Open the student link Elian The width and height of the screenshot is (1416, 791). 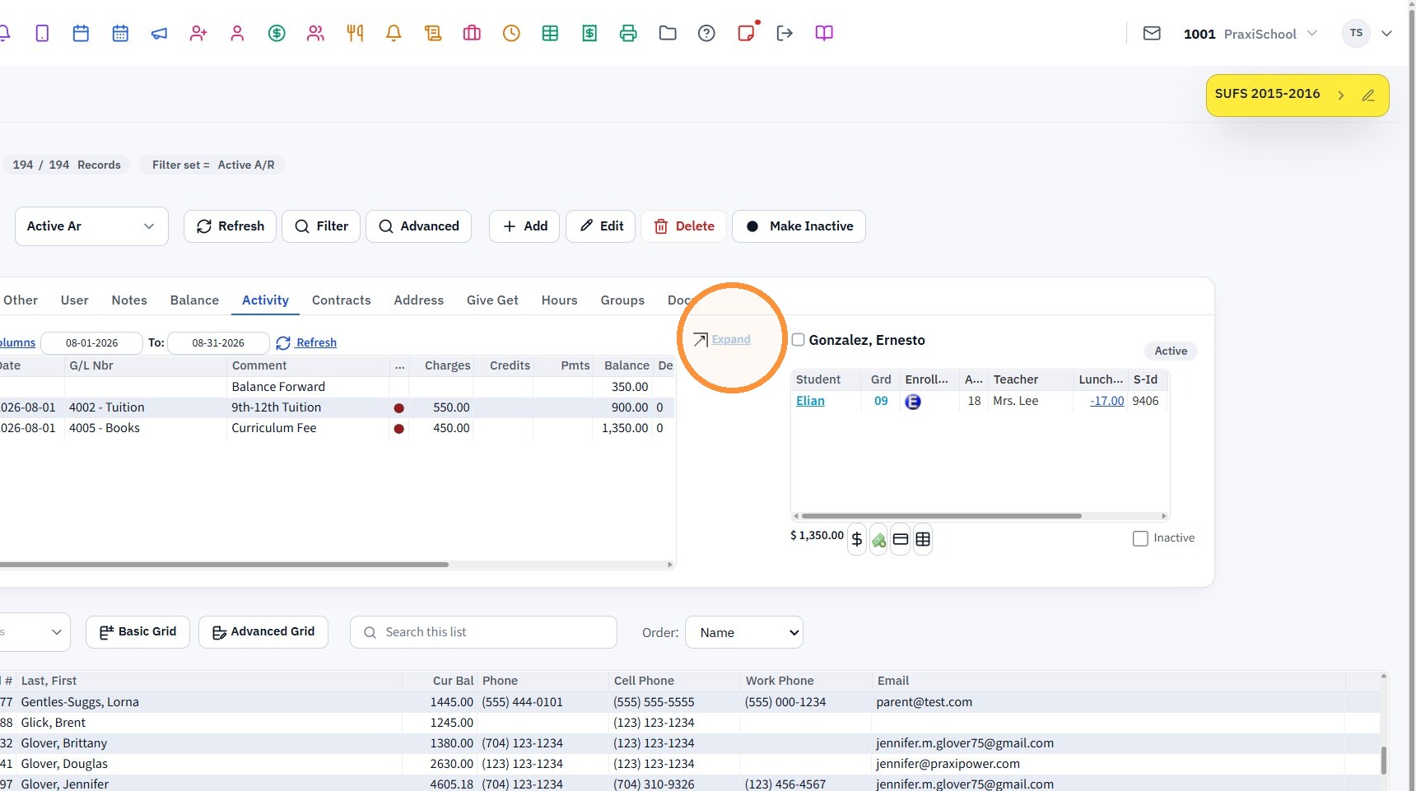click(x=810, y=402)
